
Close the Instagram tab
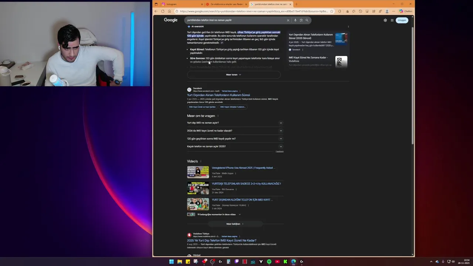(202, 4)
